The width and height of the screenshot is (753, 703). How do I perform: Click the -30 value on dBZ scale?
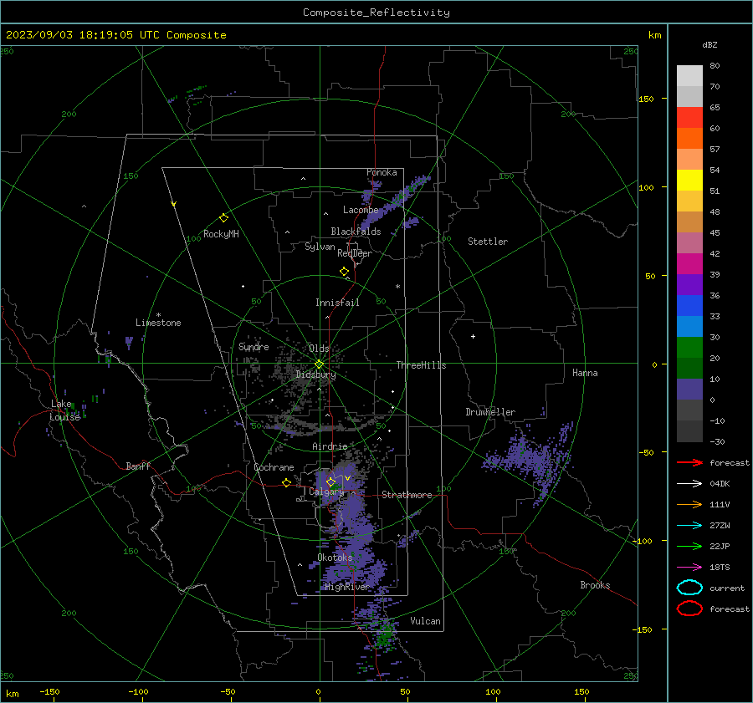pos(717,442)
